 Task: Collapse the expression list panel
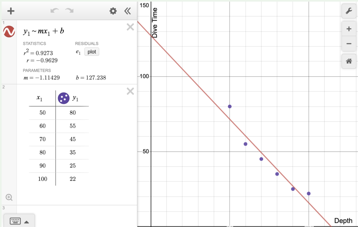(x=128, y=11)
